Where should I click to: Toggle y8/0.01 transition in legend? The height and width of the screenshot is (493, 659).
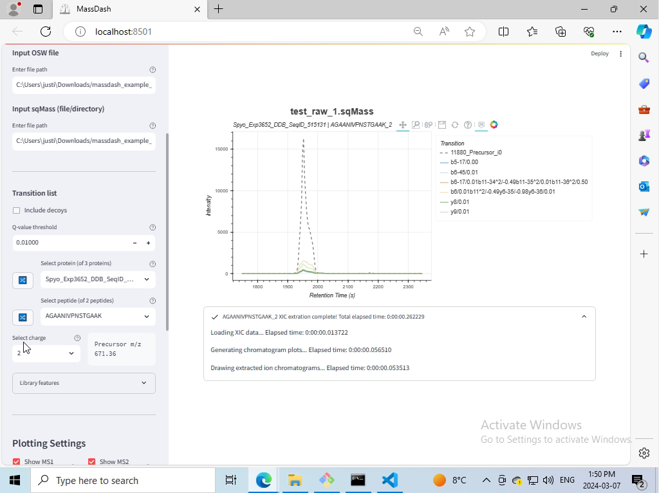pos(454,201)
